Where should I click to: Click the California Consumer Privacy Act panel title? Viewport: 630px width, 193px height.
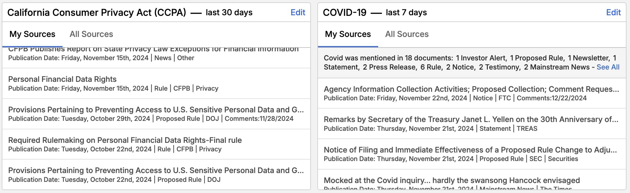(x=97, y=12)
